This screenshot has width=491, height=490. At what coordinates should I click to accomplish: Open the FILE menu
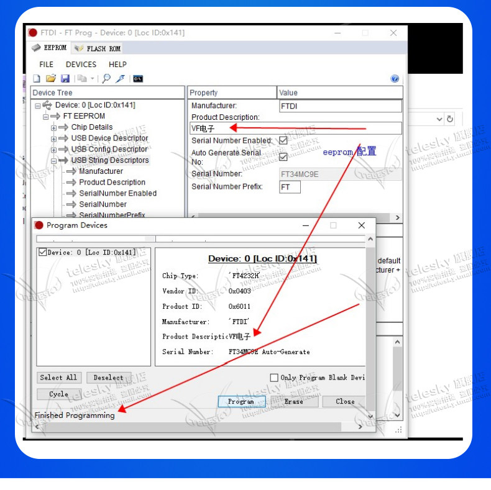[x=46, y=65]
